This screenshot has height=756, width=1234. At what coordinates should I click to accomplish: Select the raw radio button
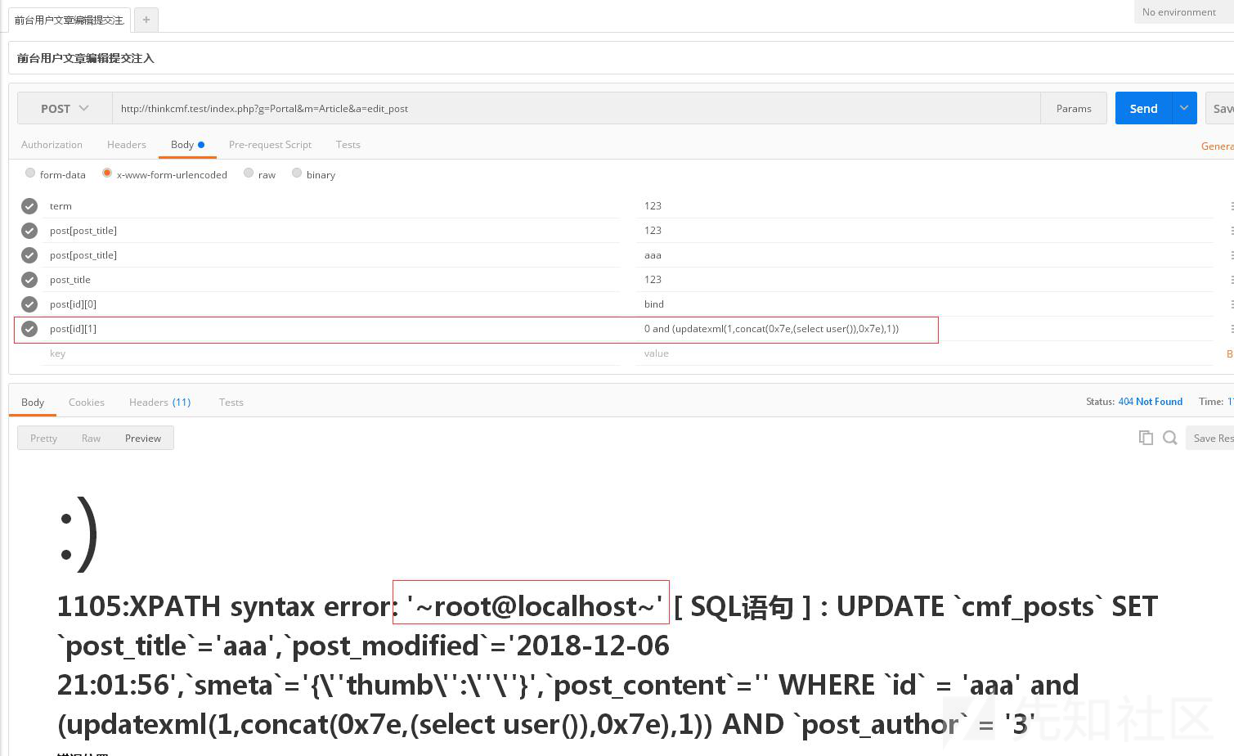click(x=249, y=173)
